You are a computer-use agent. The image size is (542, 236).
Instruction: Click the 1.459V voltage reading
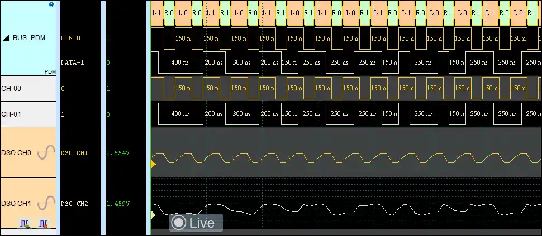point(118,204)
